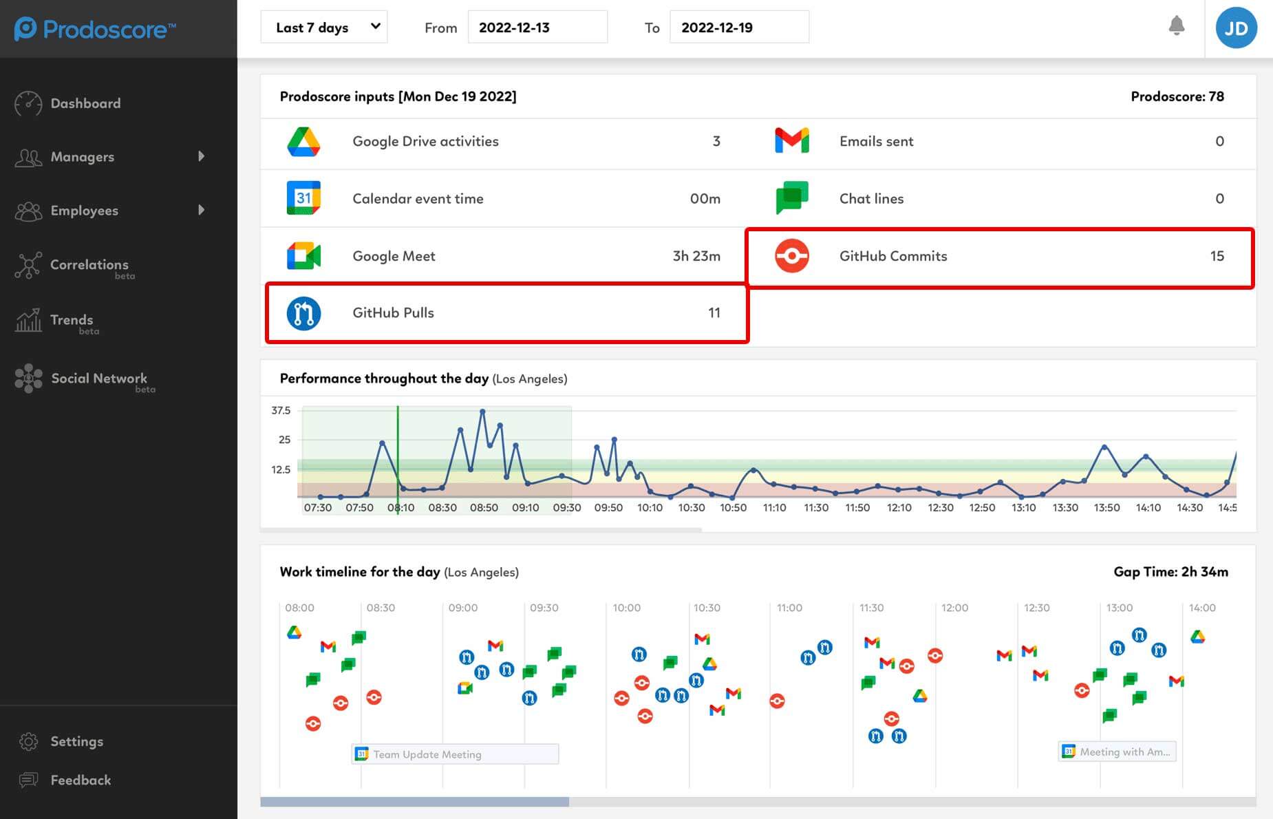The height and width of the screenshot is (819, 1273).
Task: Click Prodoscore inputs Mon Dec 19 heading
Action: point(398,96)
